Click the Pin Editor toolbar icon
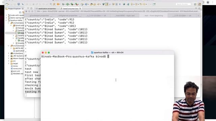 tap(154, 4)
